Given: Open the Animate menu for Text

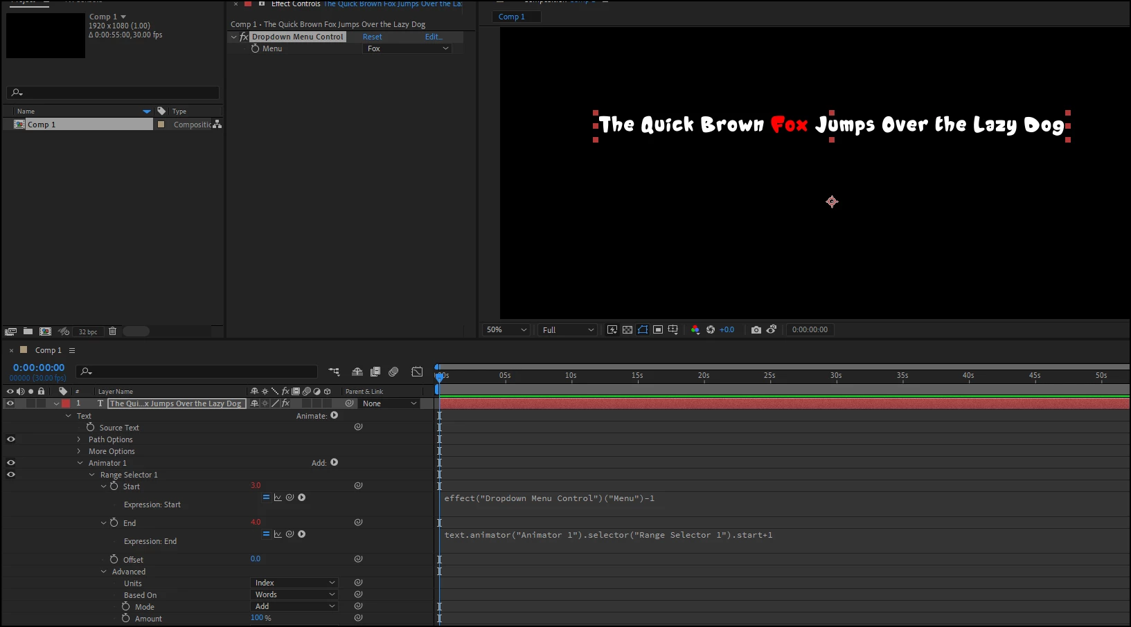Looking at the screenshot, I should [335, 415].
